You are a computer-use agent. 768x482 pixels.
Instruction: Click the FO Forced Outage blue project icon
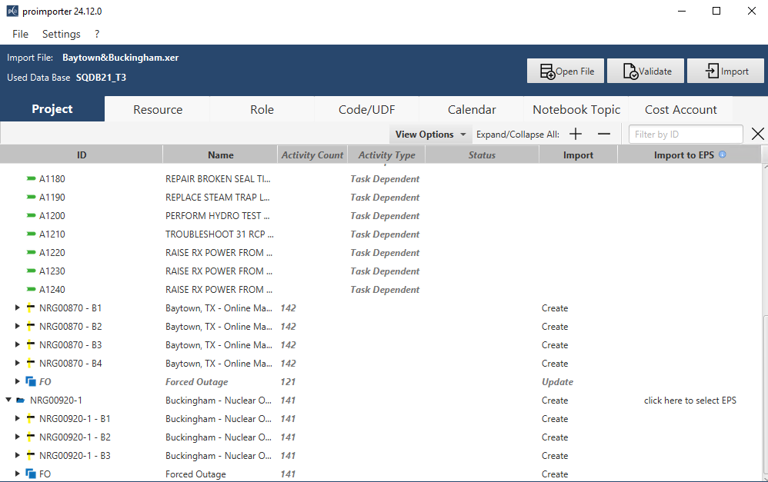tap(31, 382)
